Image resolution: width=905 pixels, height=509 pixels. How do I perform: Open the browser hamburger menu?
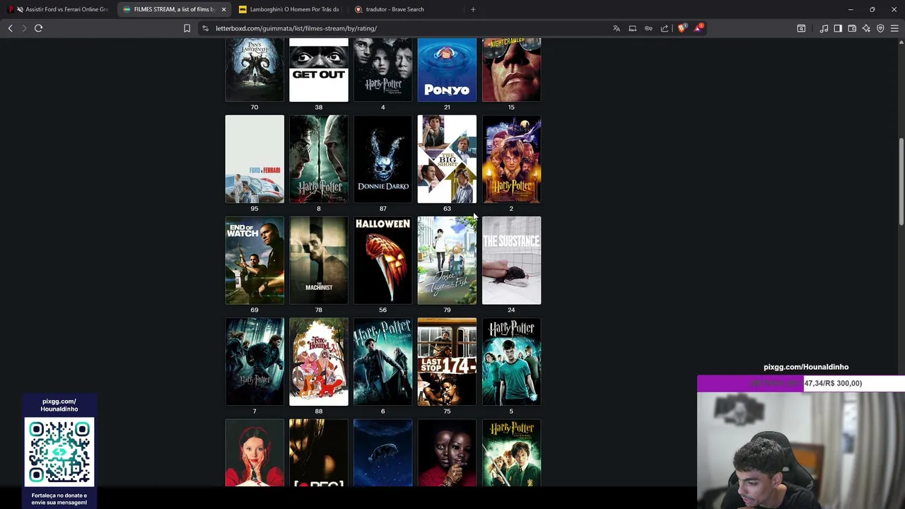(x=894, y=28)
